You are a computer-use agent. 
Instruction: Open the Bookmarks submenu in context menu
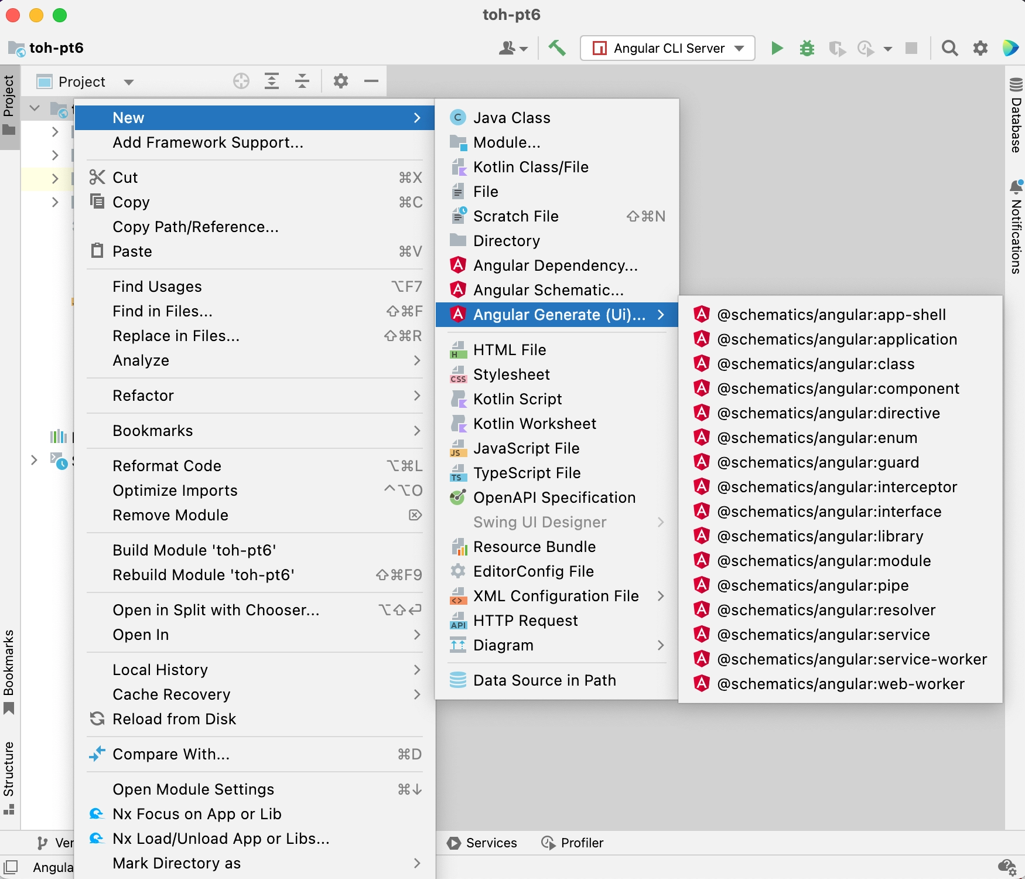pyautogui.click(x=255, y=431)
